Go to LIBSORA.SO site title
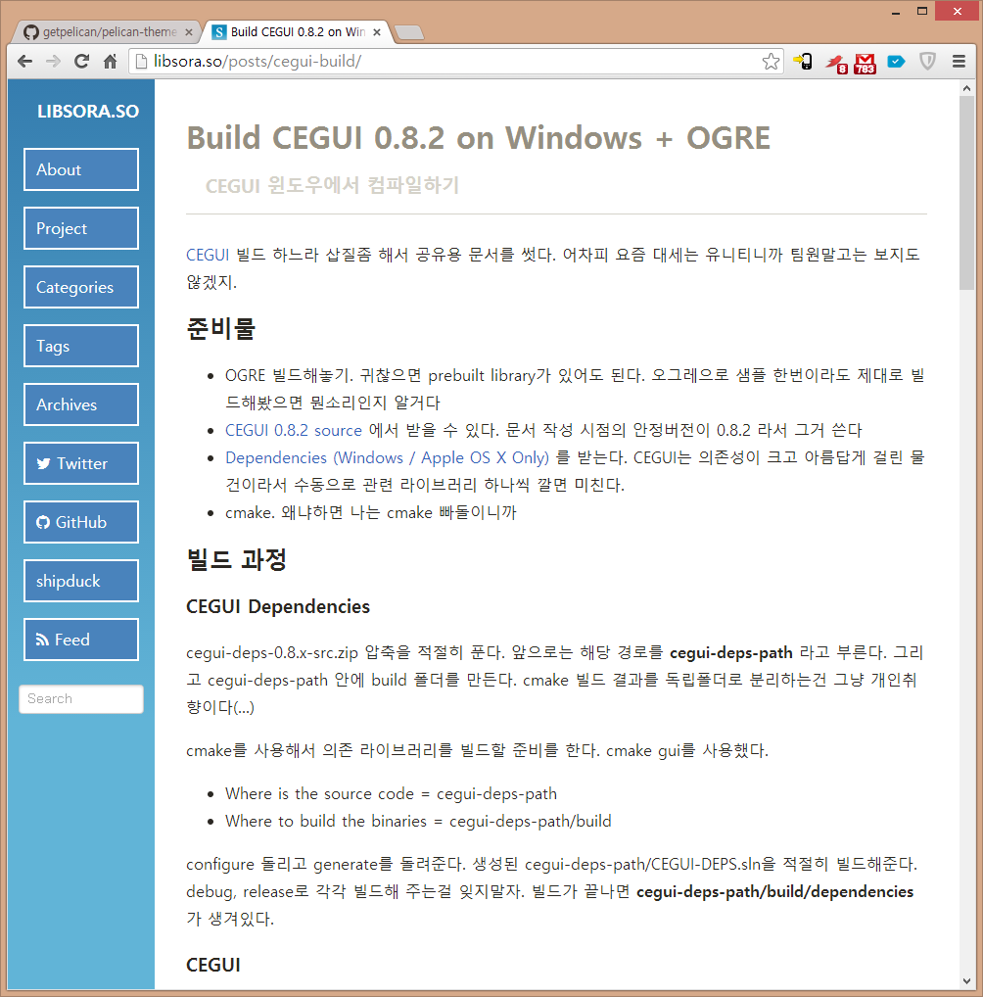Viewport: 983px width, 997px height. (88, 112)
